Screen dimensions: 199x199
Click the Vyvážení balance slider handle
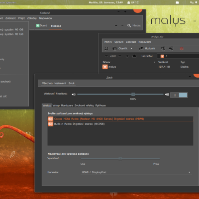[120, 159]
